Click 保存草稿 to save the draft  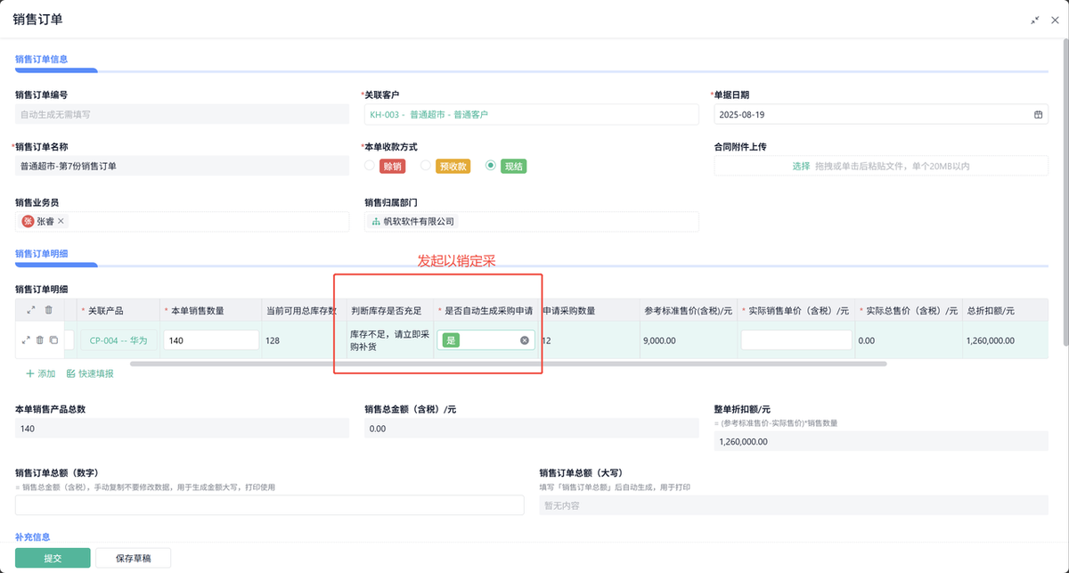coord(133,558)
